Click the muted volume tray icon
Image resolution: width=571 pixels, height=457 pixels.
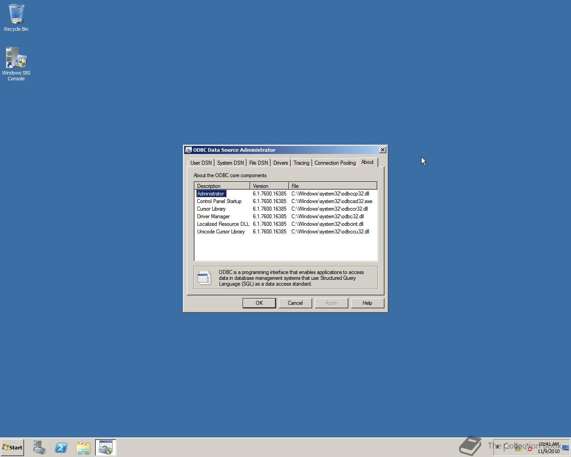[x=528, y=448]
